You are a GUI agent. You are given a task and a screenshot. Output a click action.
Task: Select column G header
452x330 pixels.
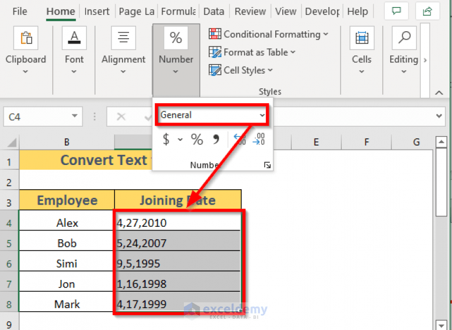click(x=416, y=142)
